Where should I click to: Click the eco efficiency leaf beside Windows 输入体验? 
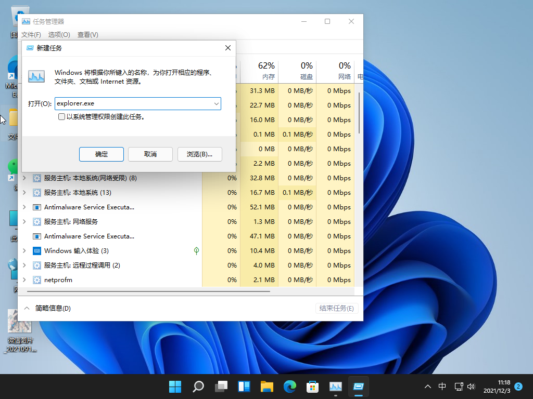pyautogui.click(x=196, y=251)
